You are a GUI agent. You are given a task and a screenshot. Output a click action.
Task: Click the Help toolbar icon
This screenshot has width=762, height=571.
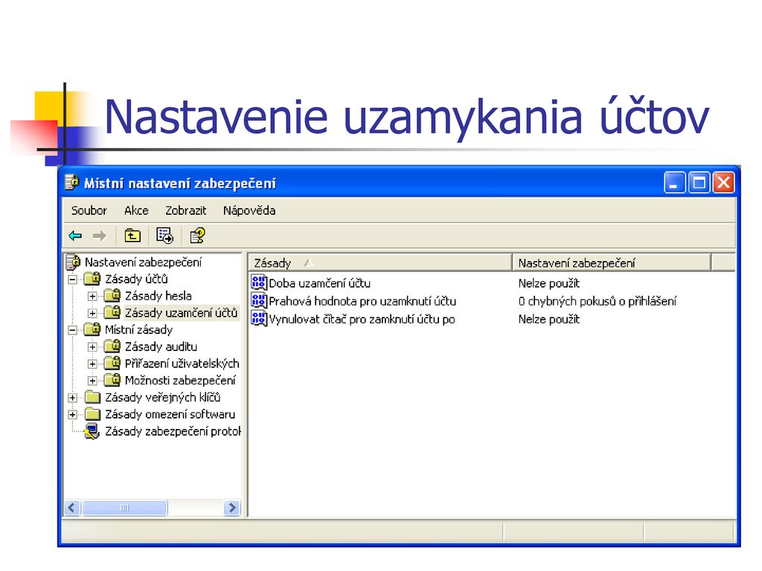point(197,236)
